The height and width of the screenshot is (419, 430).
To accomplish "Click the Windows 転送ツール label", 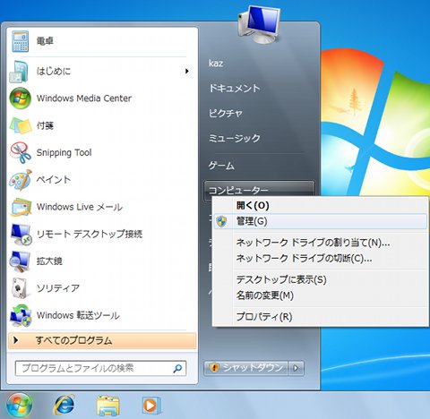I will point(78,315).
